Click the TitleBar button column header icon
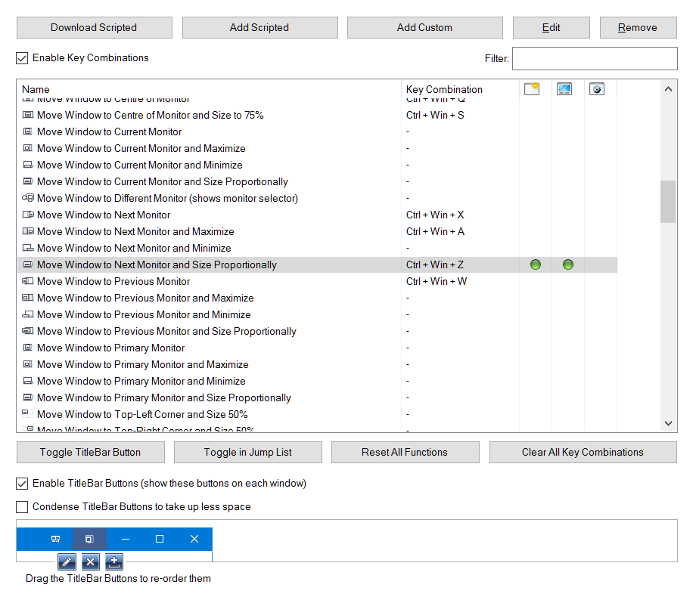This screenshot has height=600, width=696. coord(532,89)
